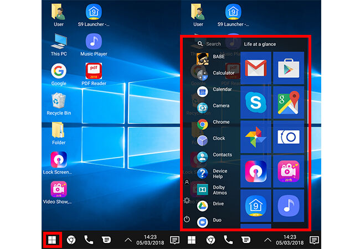Image resolution: width=360 pixels, height=249 pixels.
Task: Select Chrome in the Start menu app list
Action: pyautogui.click(x=213, y=123)
